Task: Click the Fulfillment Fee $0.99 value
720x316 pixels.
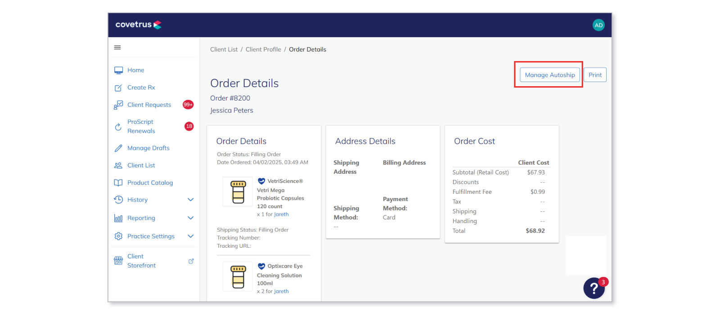Action: (x=537, y=192)
